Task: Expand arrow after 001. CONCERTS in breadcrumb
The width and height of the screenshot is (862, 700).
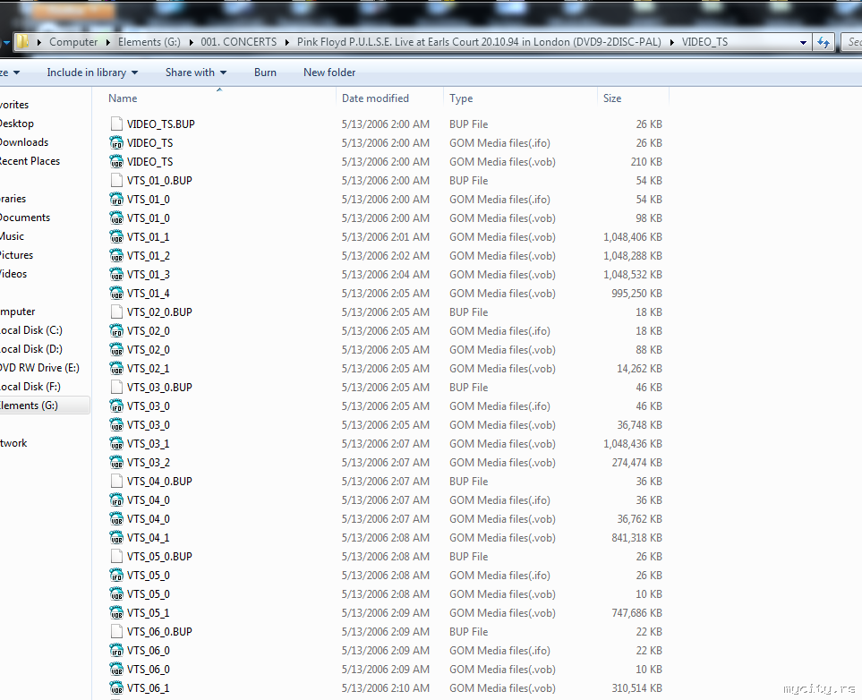Action: click(x=287, y=42)
